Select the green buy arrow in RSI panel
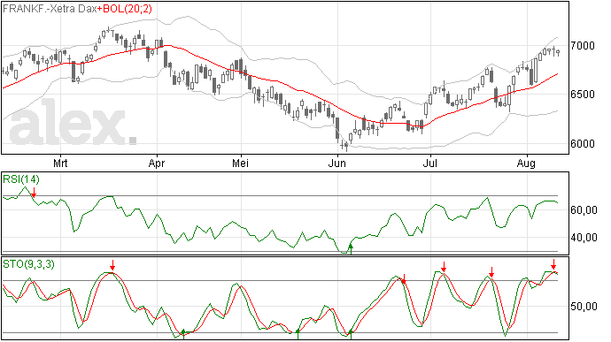Screen dimensions: 611x342 (x=351, y=249)
